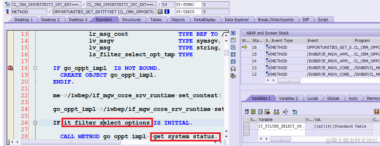This screenshot has height=146, width=380.
Task: Click the list icon with red bar
Action: (267, 112)
